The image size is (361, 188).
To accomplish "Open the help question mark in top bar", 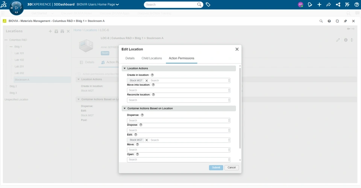I will [x=356, y=5].
